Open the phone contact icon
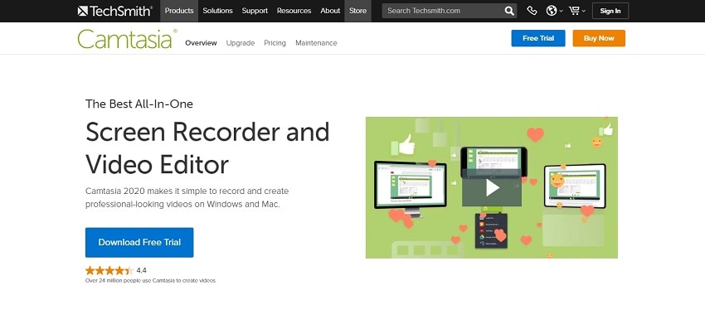This screenshot has width=705, height=329. pos(532,11)
